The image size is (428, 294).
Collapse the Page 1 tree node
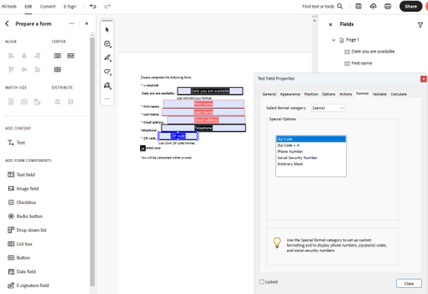pyautogui.click(x=333, y=40)
